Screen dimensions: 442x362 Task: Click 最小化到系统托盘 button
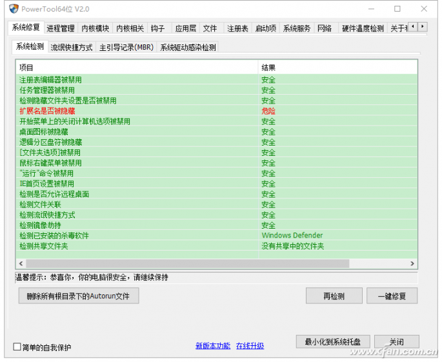[332, 341]
